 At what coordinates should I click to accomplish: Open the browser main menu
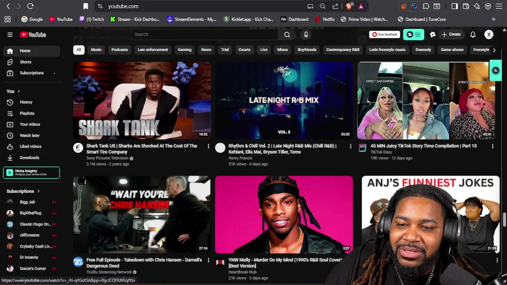tap(499, 6)
